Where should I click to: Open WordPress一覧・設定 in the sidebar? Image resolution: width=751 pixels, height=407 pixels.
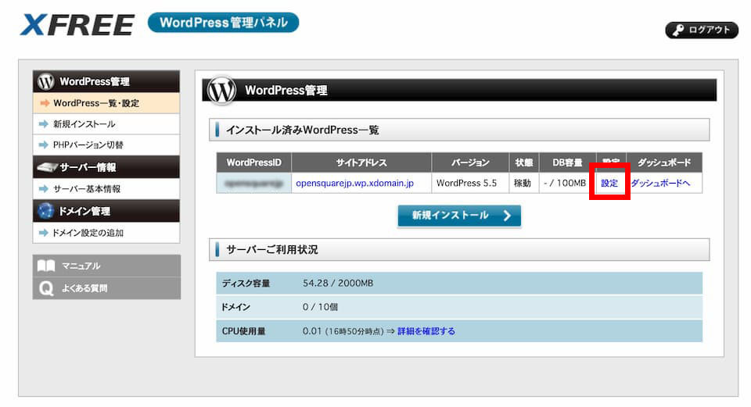95,103
